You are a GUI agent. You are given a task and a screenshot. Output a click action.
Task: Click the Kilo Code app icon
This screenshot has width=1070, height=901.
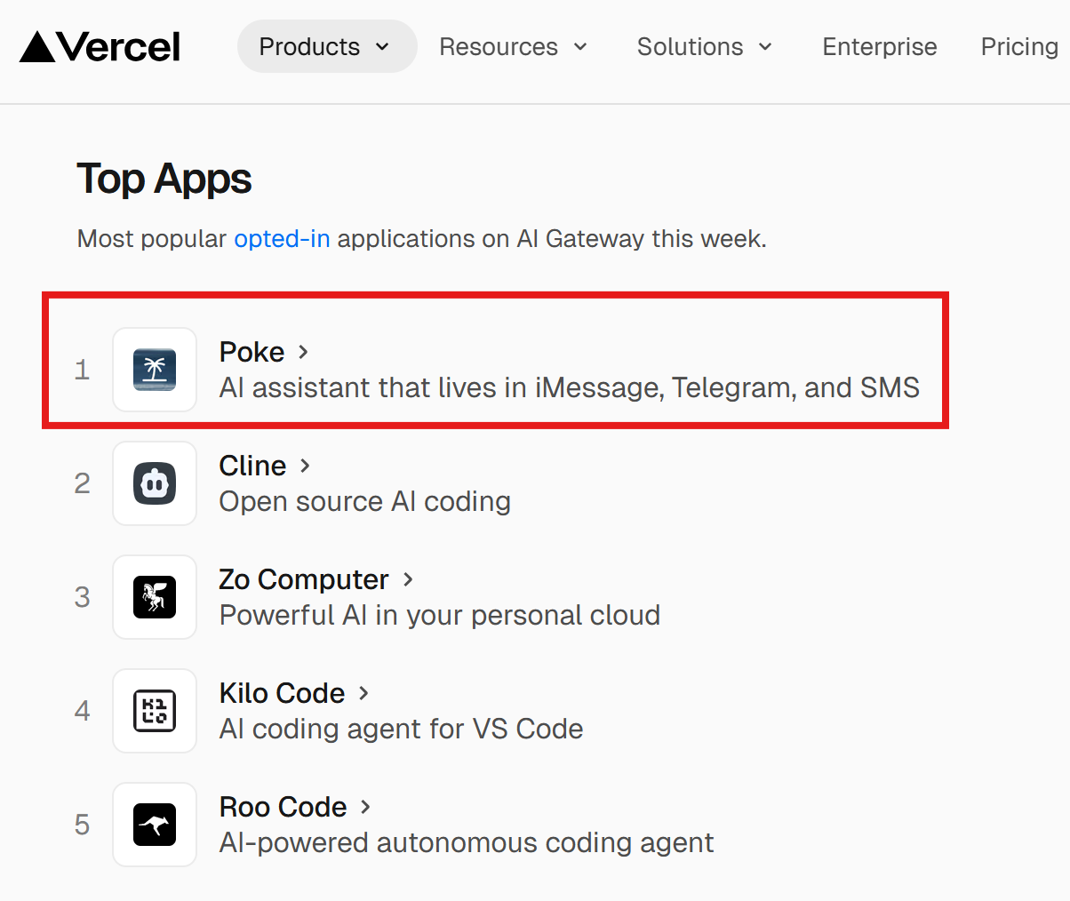[x=155, y=711]
